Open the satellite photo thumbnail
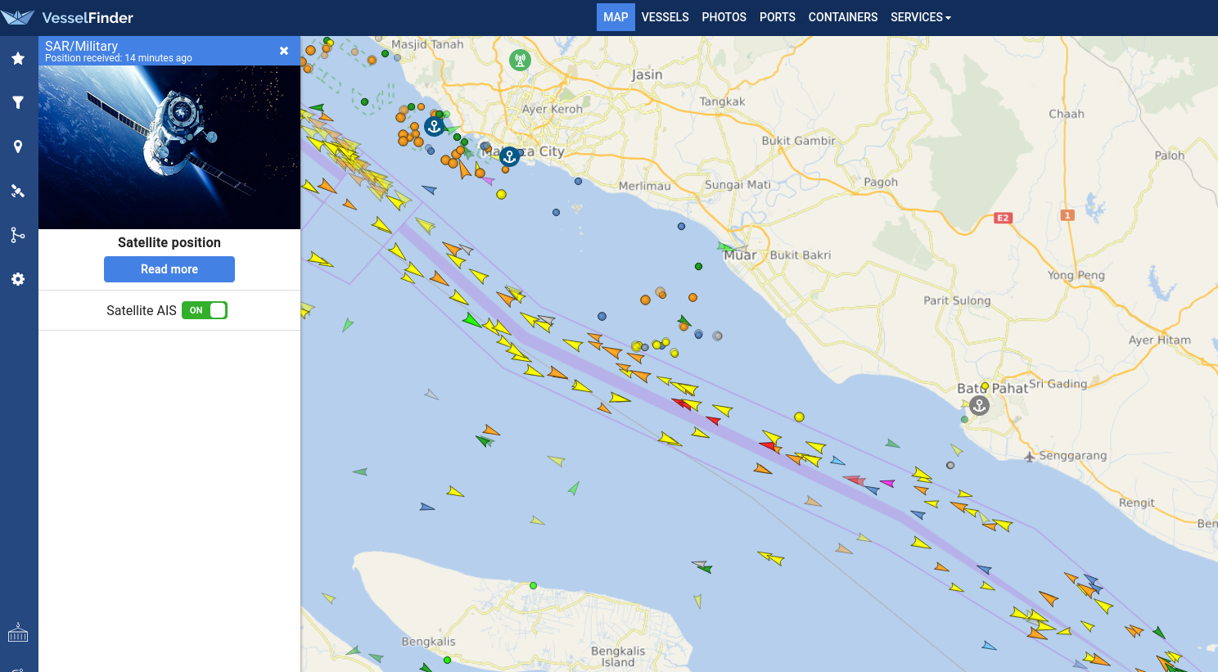The height and width of the screenshot is (672, 1218). 169,147
